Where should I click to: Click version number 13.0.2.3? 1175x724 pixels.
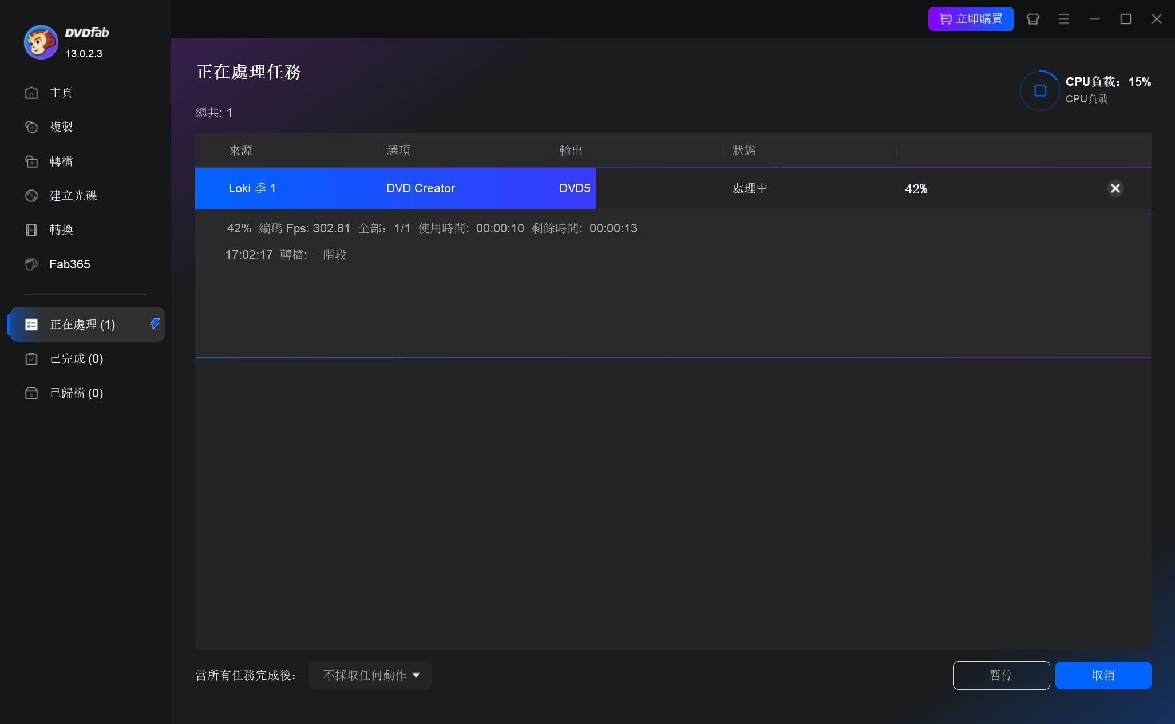pyautogui.click(x=84, y=54)
